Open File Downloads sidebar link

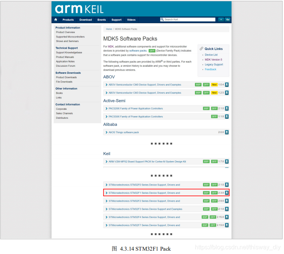click(64, 82)
